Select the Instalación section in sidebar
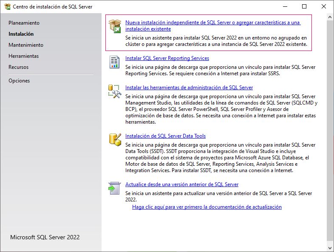The height and width of the screenshot is (252, 334). pos(21,34)
